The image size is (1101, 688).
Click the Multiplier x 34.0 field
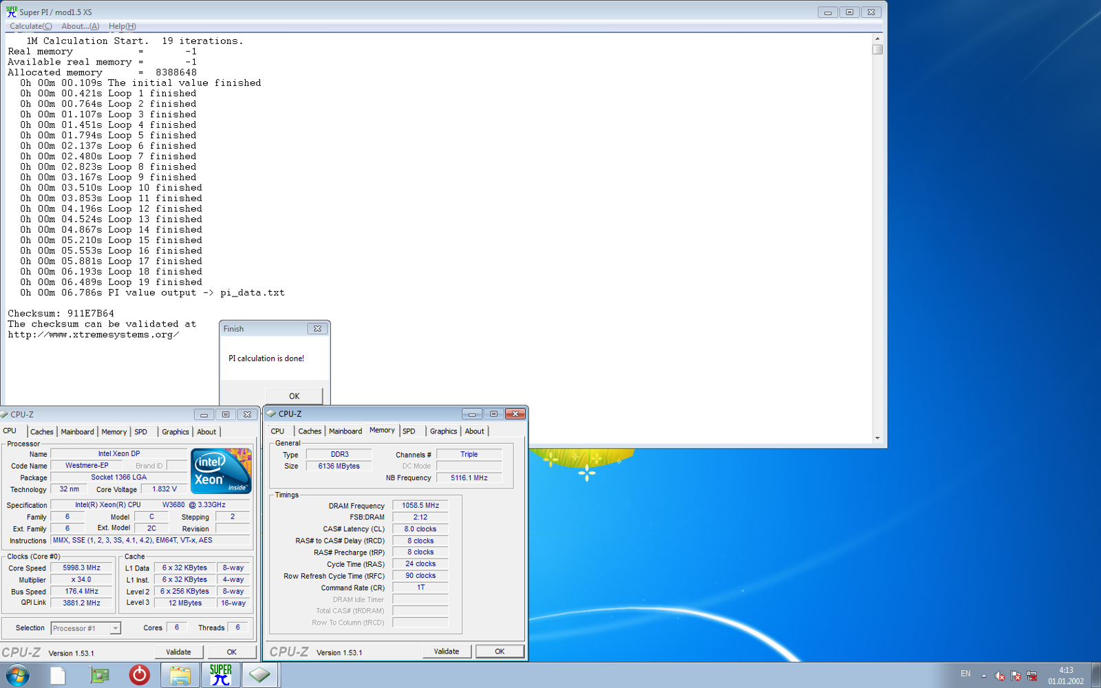[x=82, y=579]
